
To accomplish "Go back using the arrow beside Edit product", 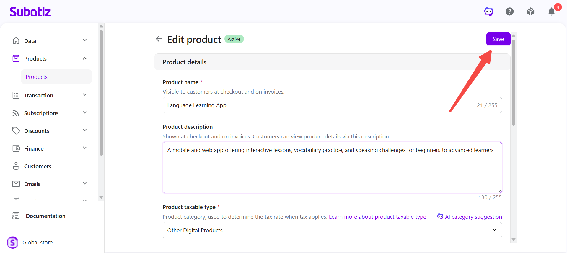I will [x=159, y=39].
